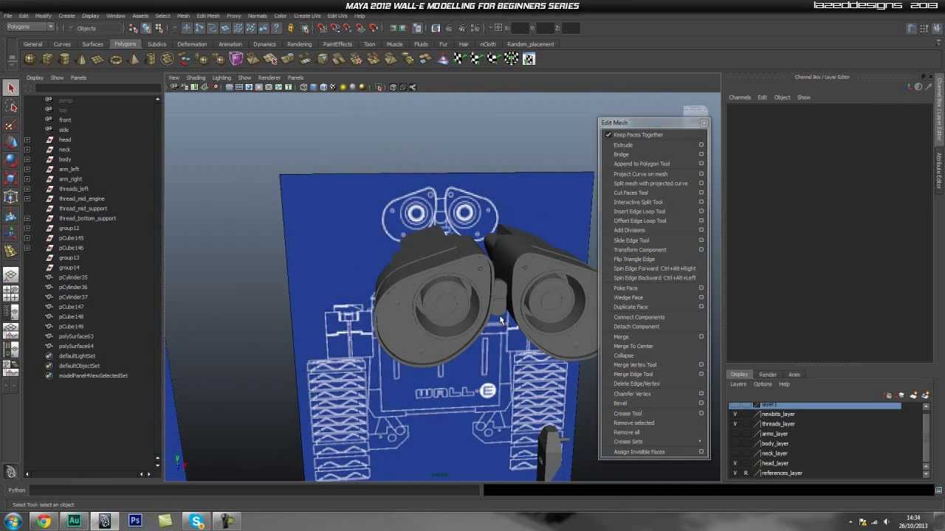Toggle visibility of newbits_layer
The height and width of the screenshot is (531, 945).
pyautogui.click(x=735, y=414)
